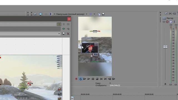Select single-column layout view button
178x100 pixels.
coord(59,24)
